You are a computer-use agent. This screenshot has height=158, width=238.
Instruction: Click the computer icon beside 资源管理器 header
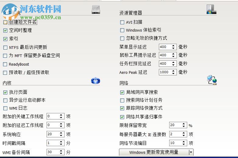click(x=211, y=9)
